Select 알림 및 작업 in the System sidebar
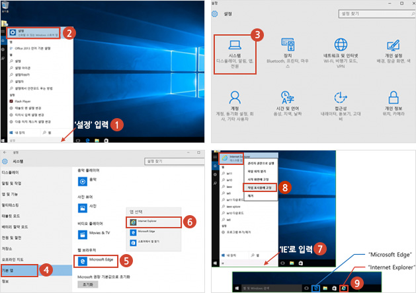The width and height of the screenshot is (416, 293). click(11, 183)
